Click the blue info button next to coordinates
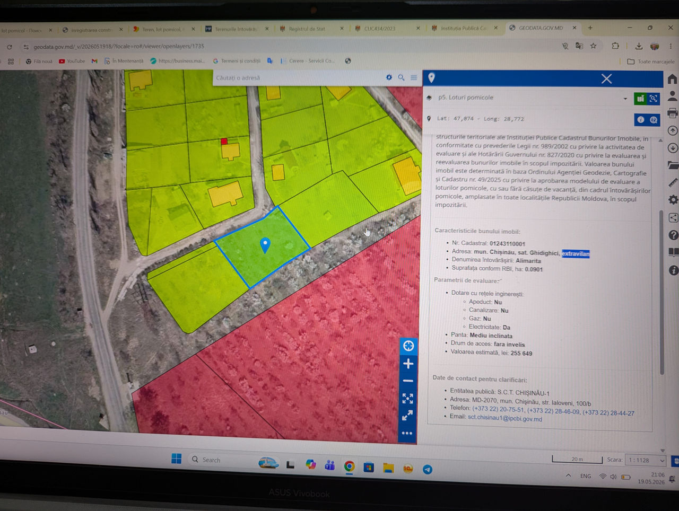679x511 pixels. pyautogui.click(x=641, y=120)
